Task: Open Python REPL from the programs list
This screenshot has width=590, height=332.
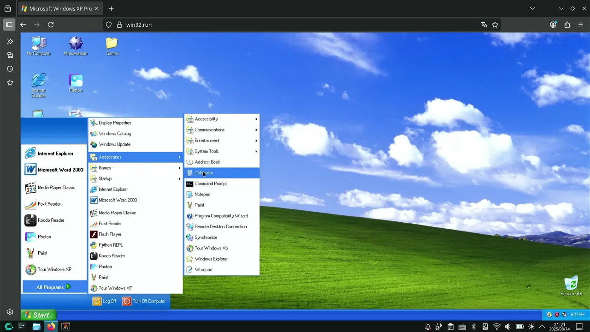Action: tap(136, 245)
